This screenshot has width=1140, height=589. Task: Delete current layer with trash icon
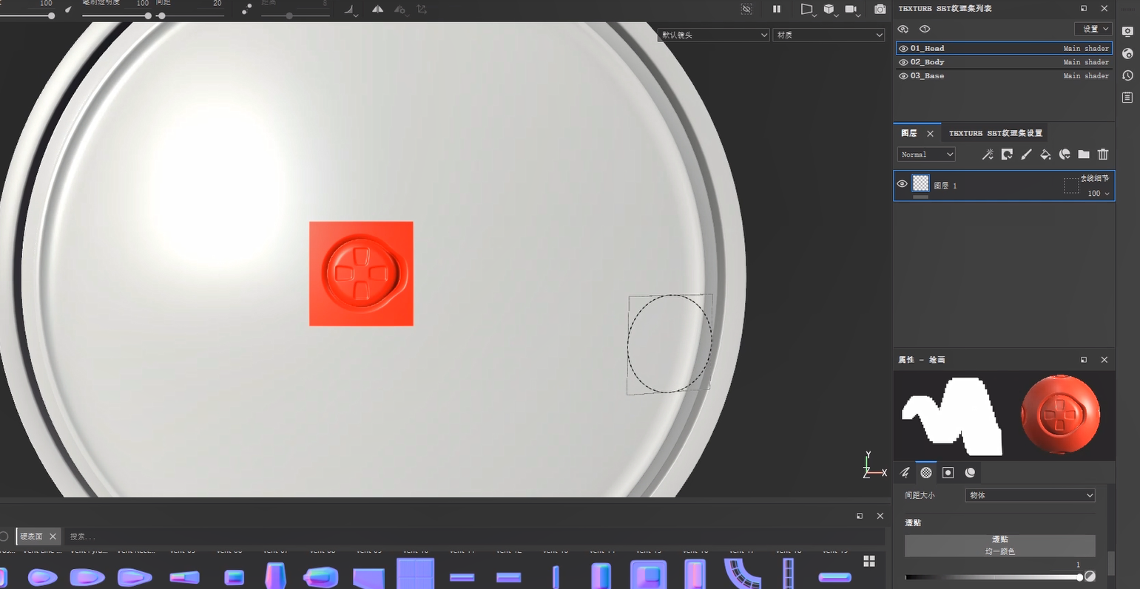(1103, 154)
